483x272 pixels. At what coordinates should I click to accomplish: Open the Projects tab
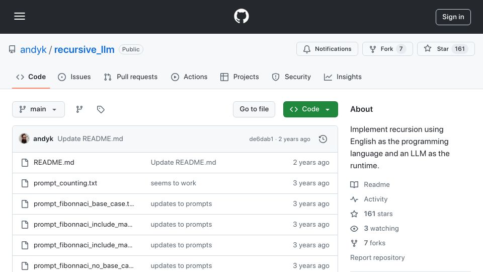[239, 77]
